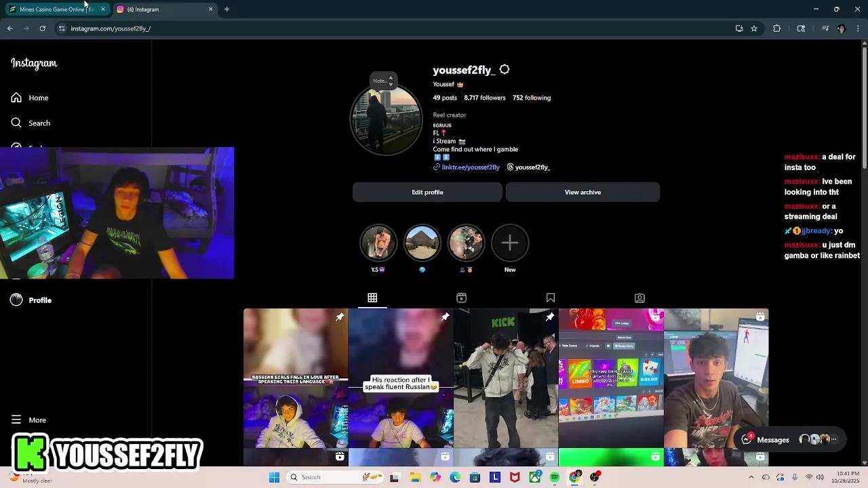Open the Windows Start menu
The image size is (868, 488).
(274, 478)
